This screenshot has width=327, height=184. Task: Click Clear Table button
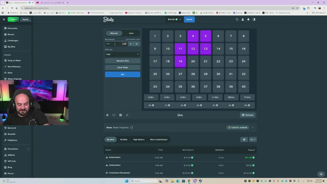click(123, 67)
